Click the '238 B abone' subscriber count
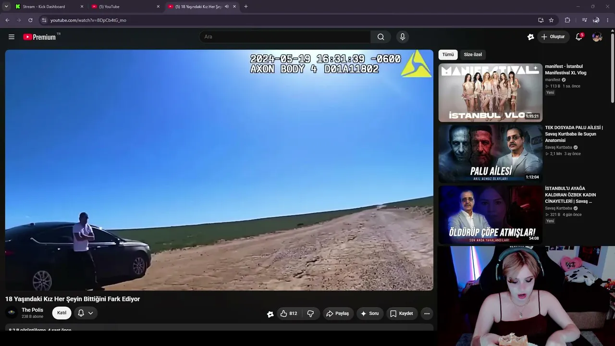The height and width of the screenshot is (346, 615). coord(32,317)
